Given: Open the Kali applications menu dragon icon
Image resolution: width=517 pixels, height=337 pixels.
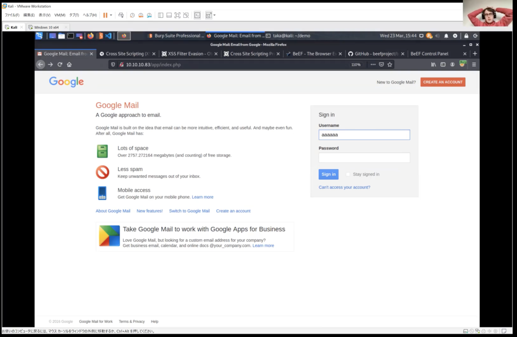Looking at the screenshot, I should [39, 36].
